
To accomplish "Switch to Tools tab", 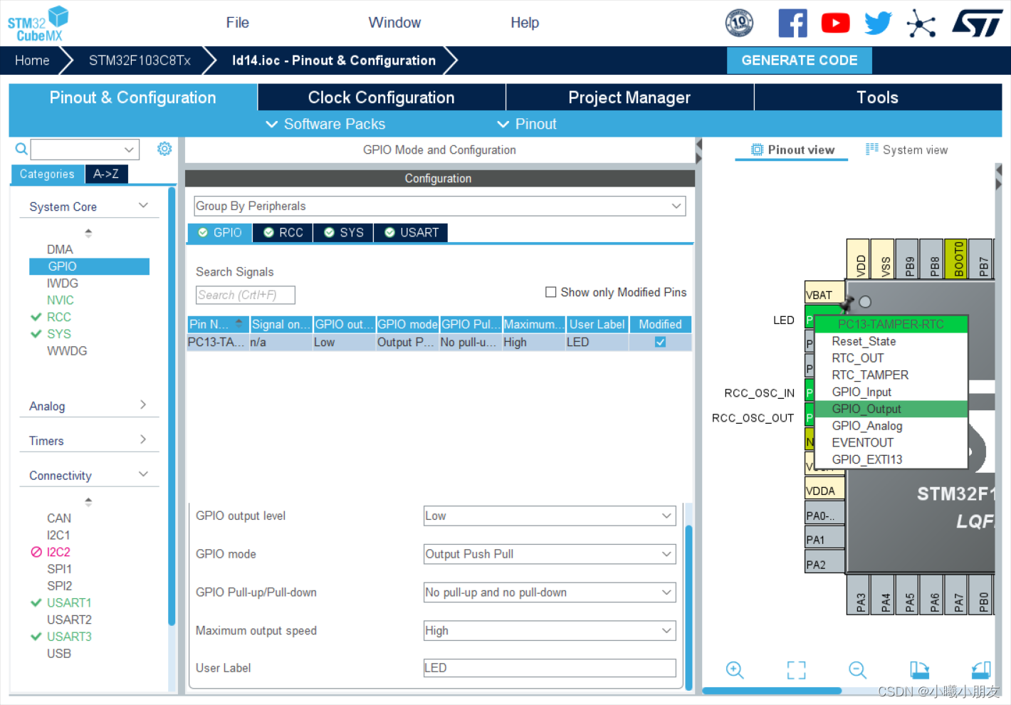I will (x=877, y=98).
